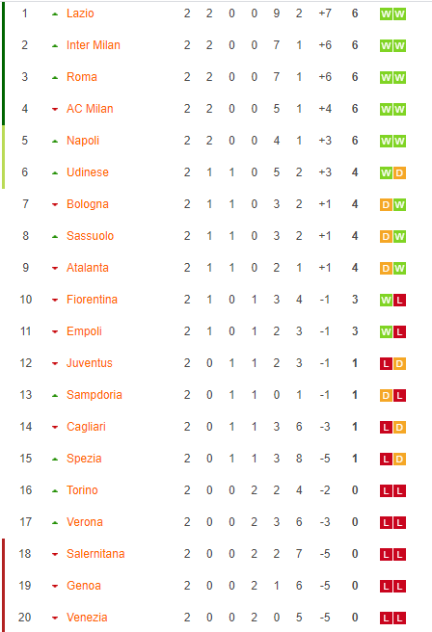Open the Inter Milan team page
This screenshot has height=632, width=432.
94,45
